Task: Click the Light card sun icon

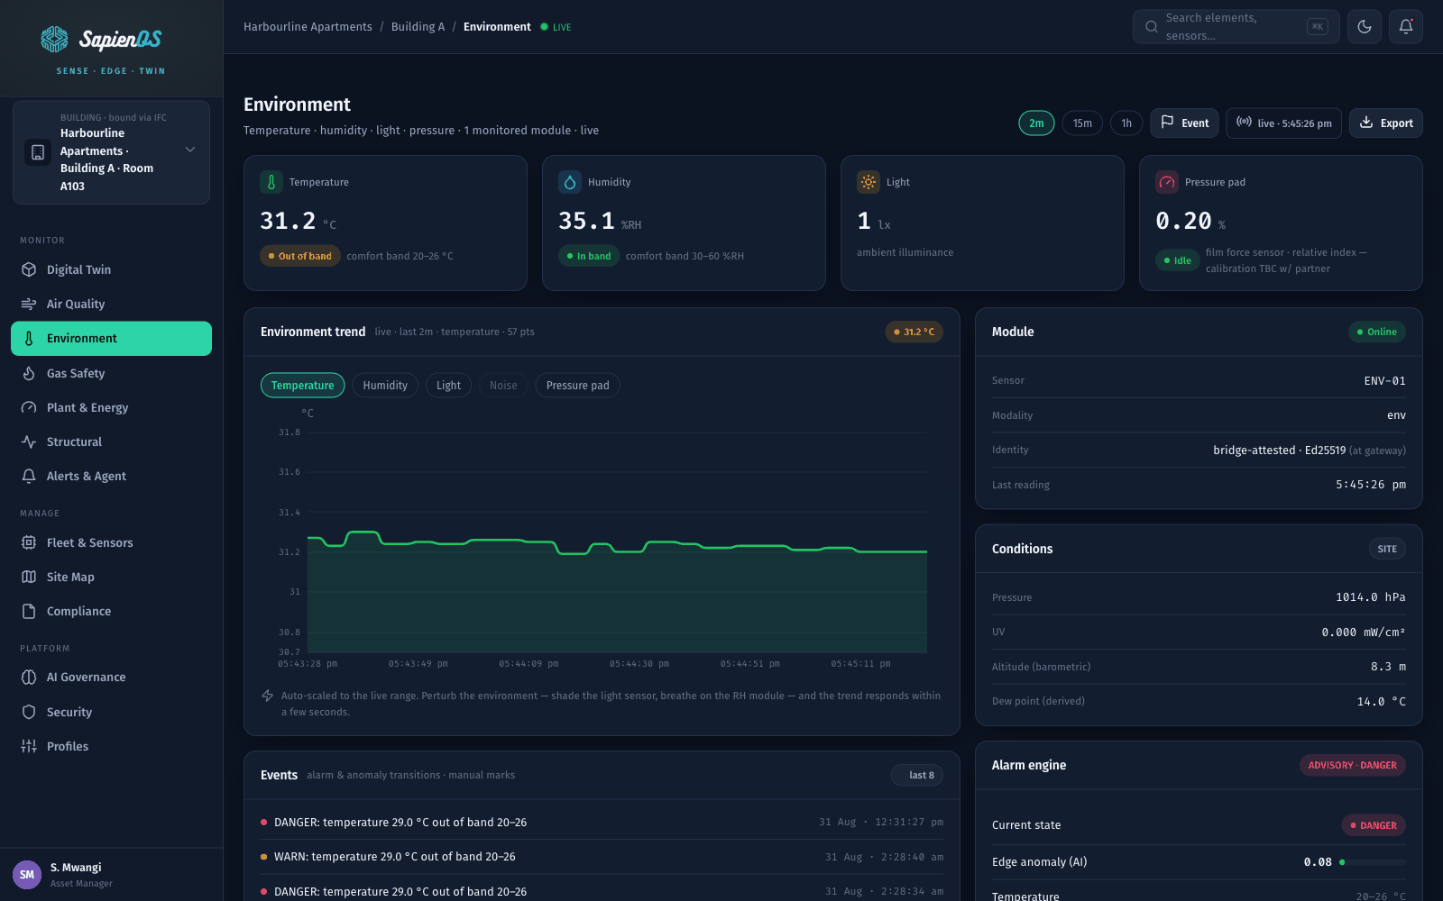Action: point(869,182)
